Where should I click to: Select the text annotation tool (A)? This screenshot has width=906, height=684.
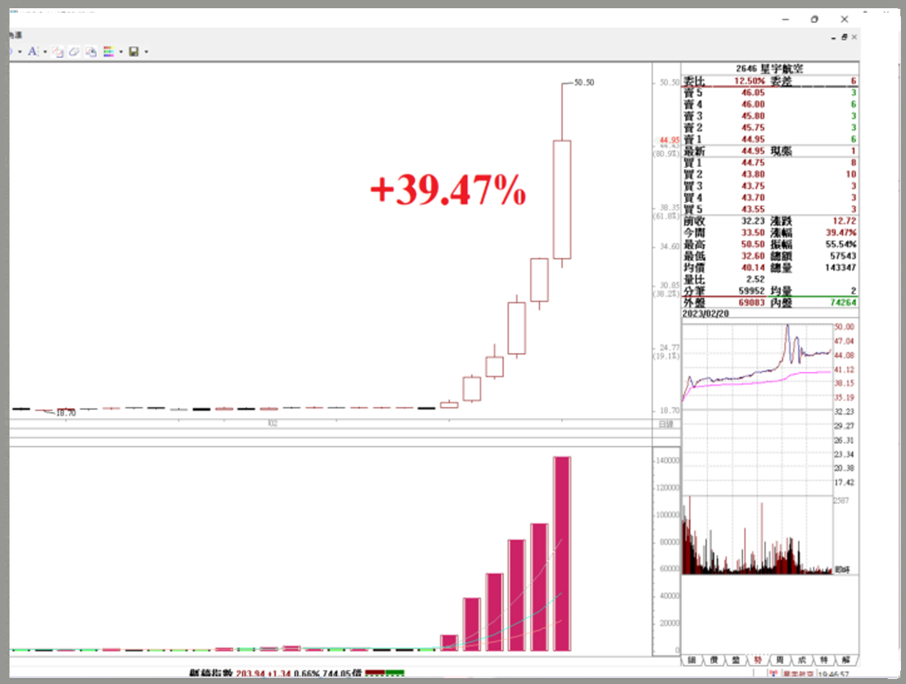pos(32,51)
